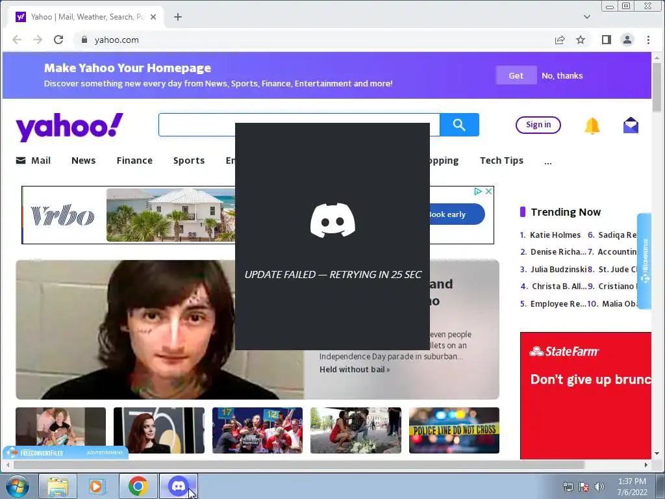Reload the Yahoo page

58,40
